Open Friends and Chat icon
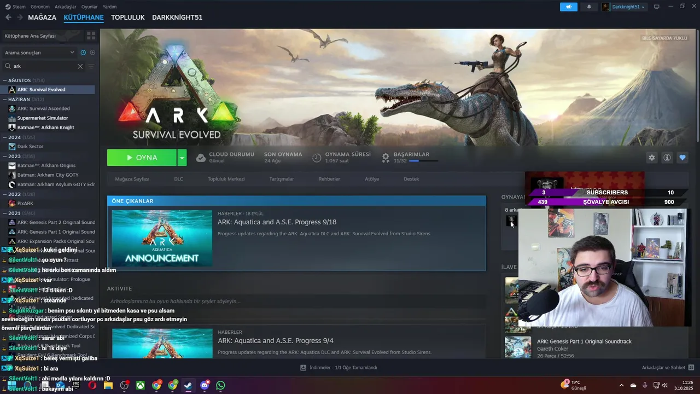The image size is (700, 394). coord(691,367)
